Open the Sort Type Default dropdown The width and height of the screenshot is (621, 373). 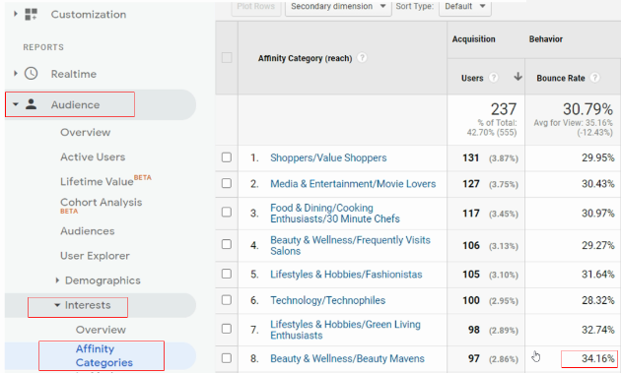465,7
